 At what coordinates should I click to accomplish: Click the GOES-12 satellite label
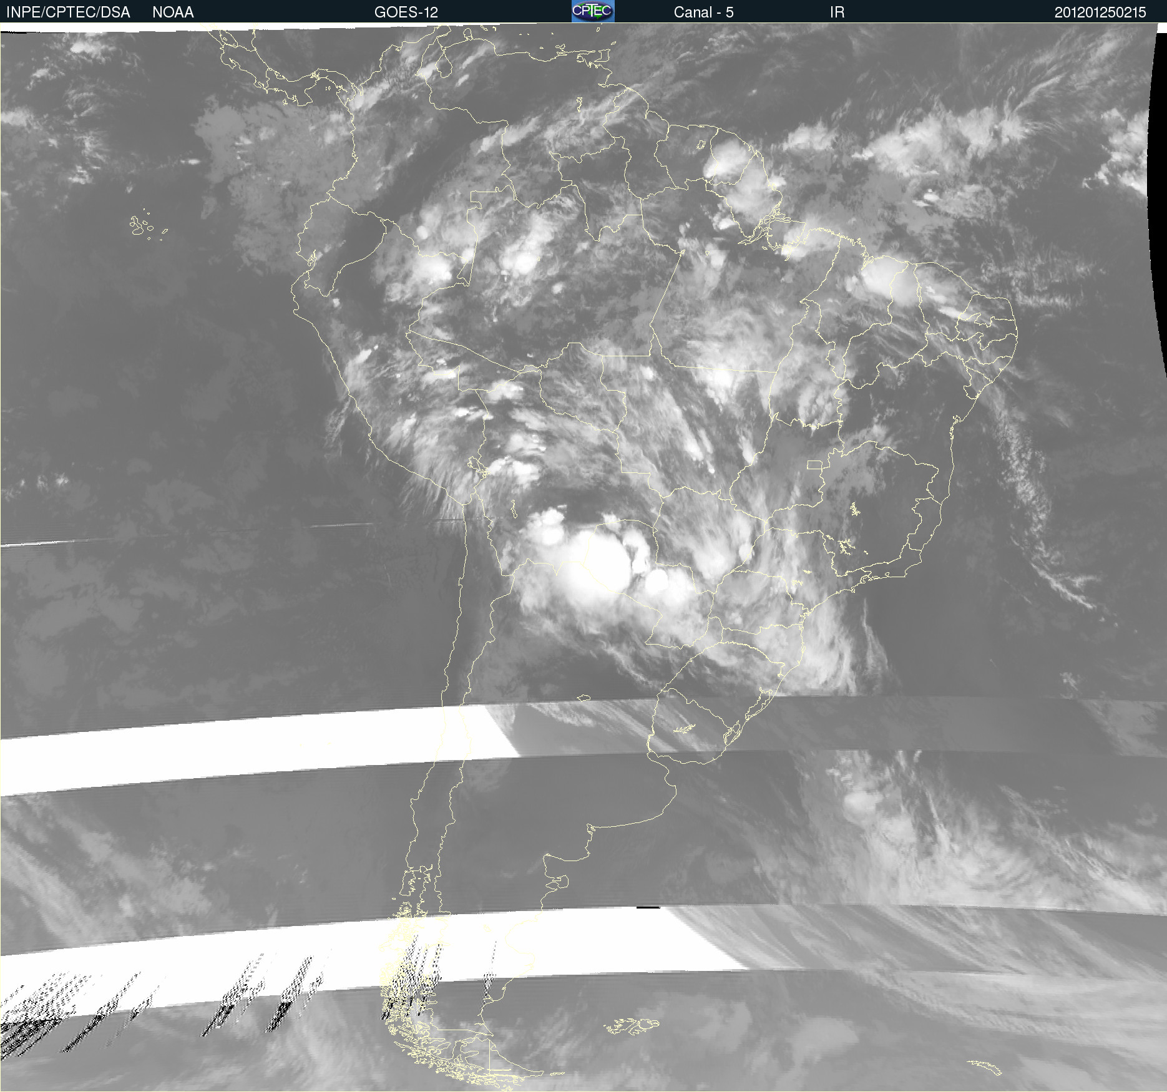pyautogui.click(x=406, y=12)
